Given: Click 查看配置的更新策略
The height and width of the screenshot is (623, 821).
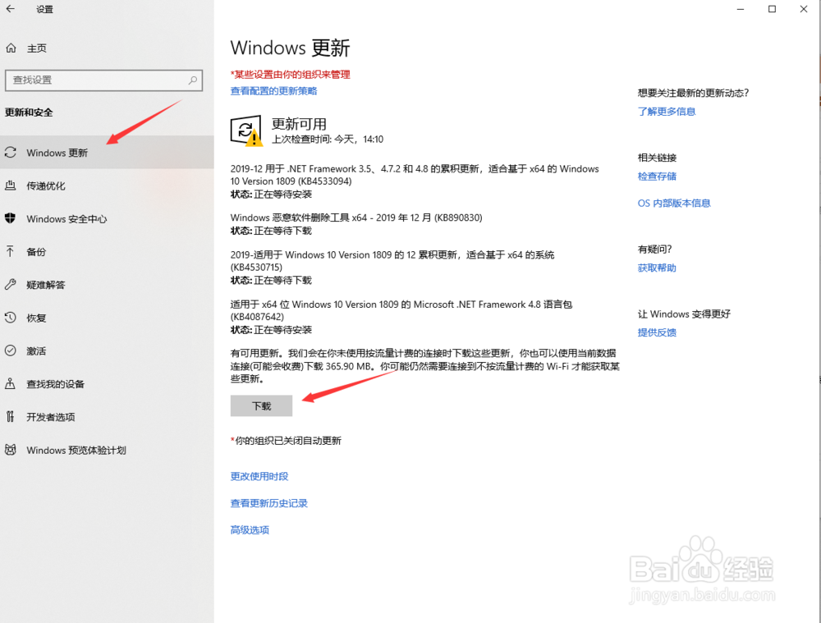Looking at the screenshot, I should (275, 89).
